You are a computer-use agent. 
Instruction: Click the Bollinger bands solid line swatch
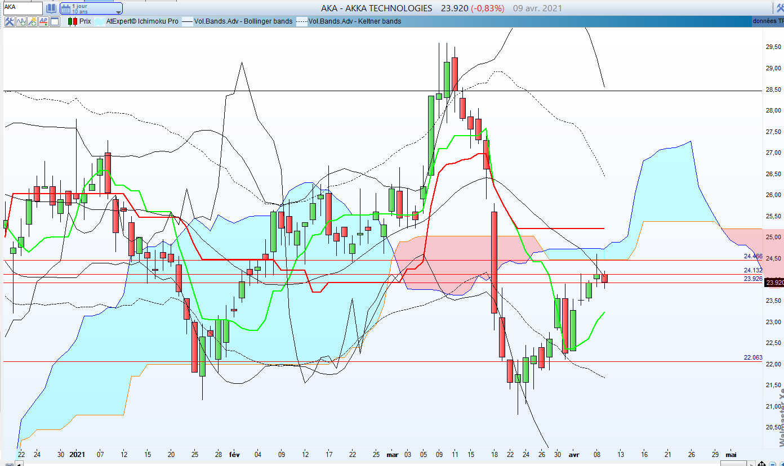tap(187, 21)
